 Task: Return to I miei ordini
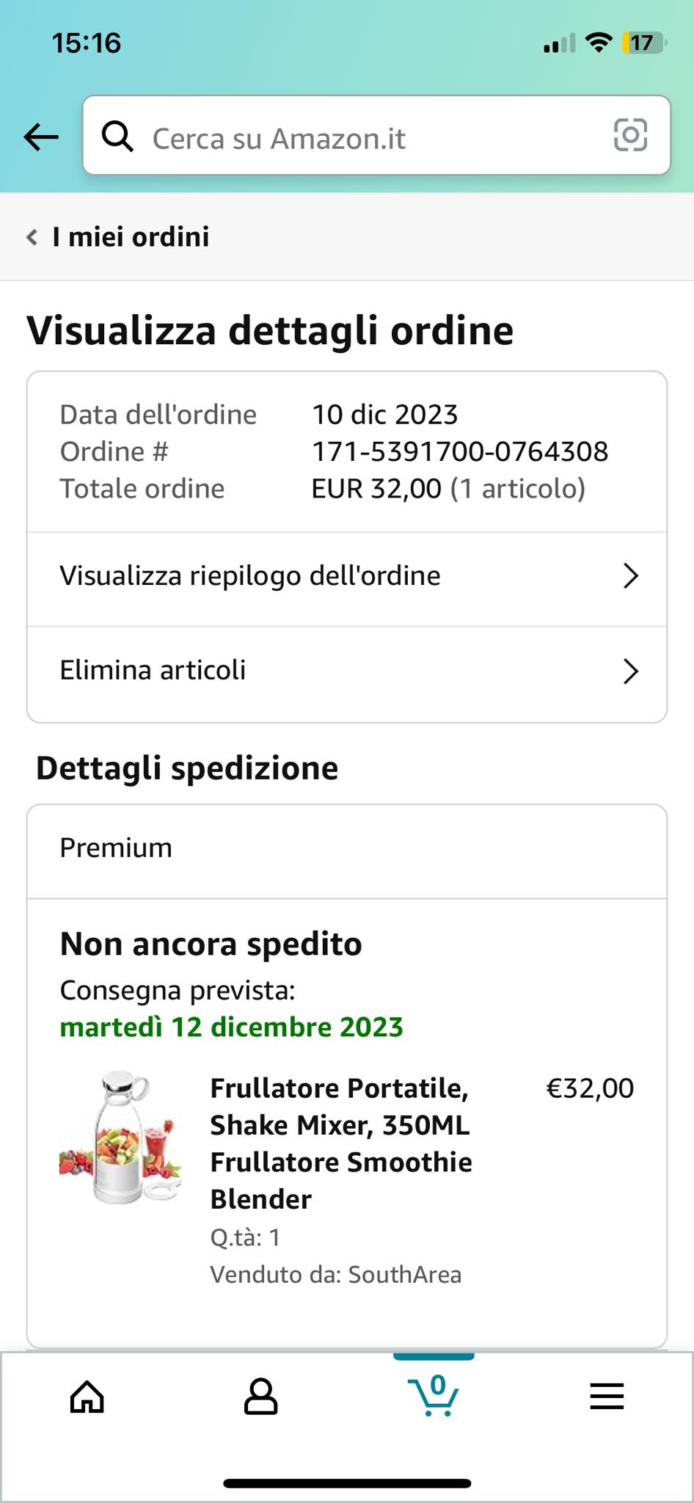(131, 237)
